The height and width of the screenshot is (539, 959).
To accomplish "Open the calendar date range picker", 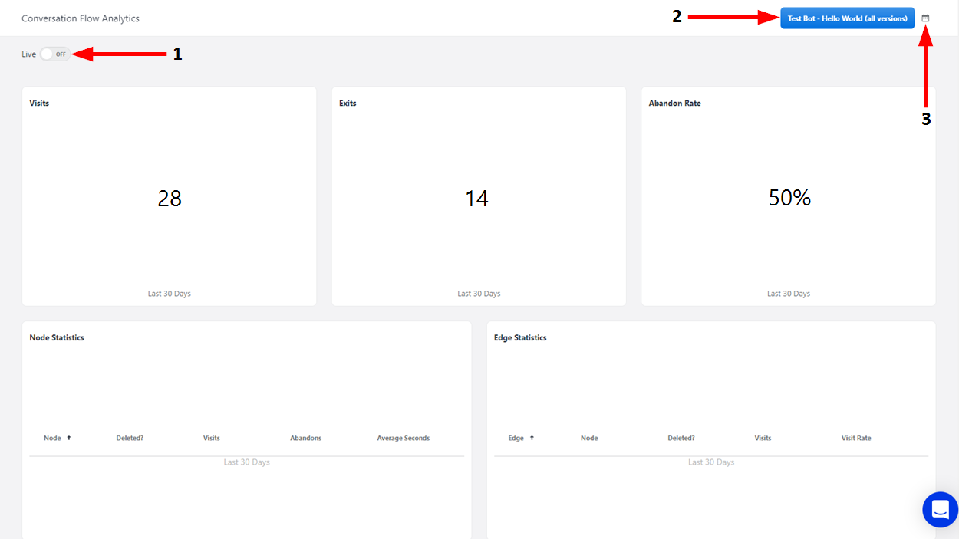I will click(x=925, y=18).
